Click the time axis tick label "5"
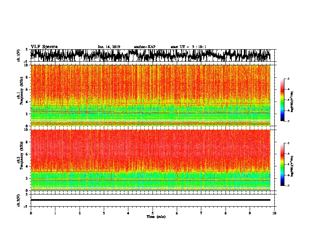This screenshot has height=239, width=309. click(153, 213)
